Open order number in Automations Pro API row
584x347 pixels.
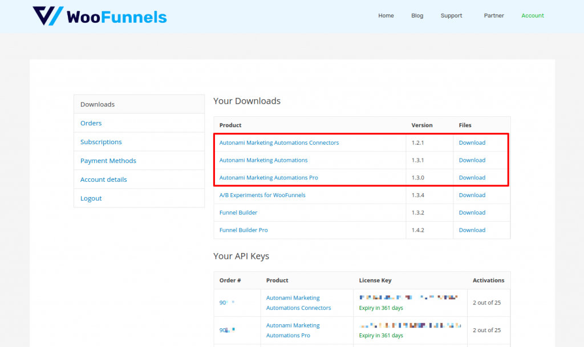227,330
